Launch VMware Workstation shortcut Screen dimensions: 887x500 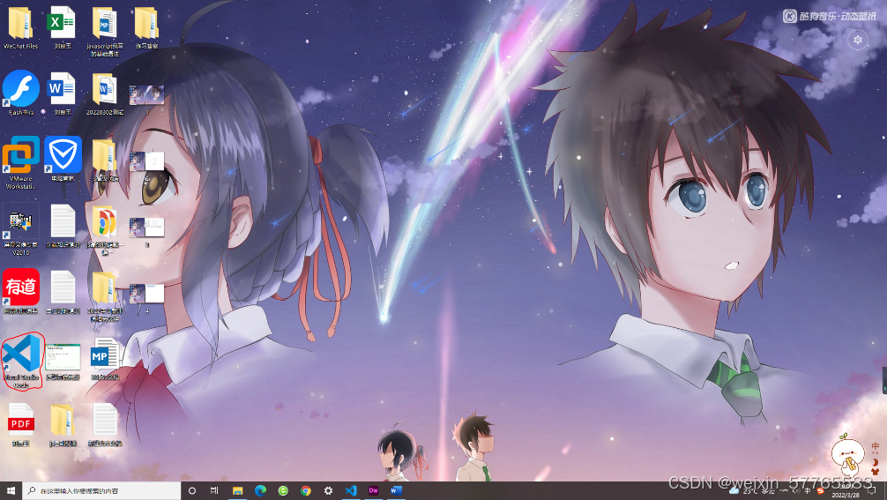pyautogui.click(x=21, y=162)
